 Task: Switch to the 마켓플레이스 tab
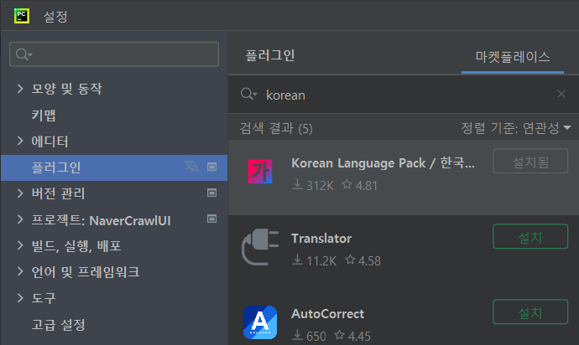point(513,57)
